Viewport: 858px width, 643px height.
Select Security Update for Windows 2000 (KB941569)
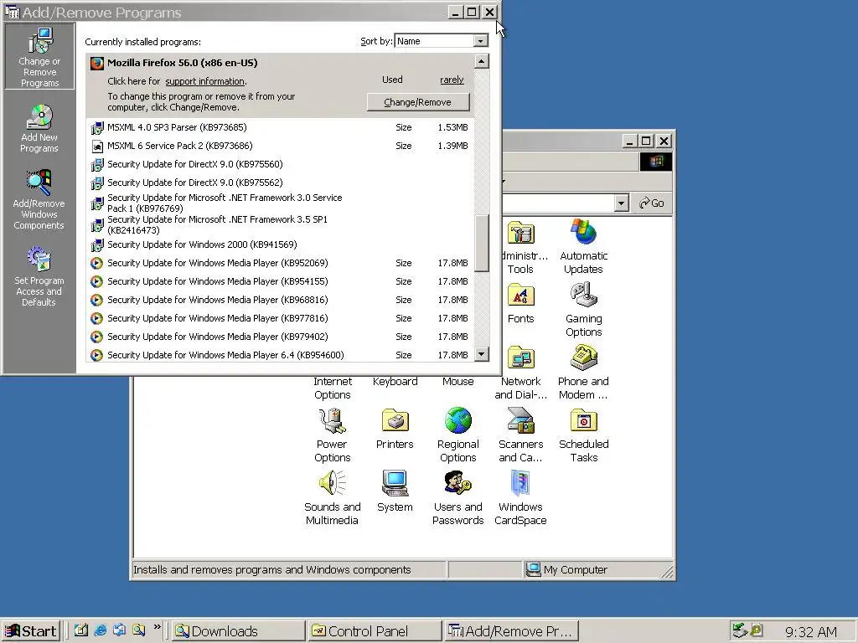pos(280,244)
